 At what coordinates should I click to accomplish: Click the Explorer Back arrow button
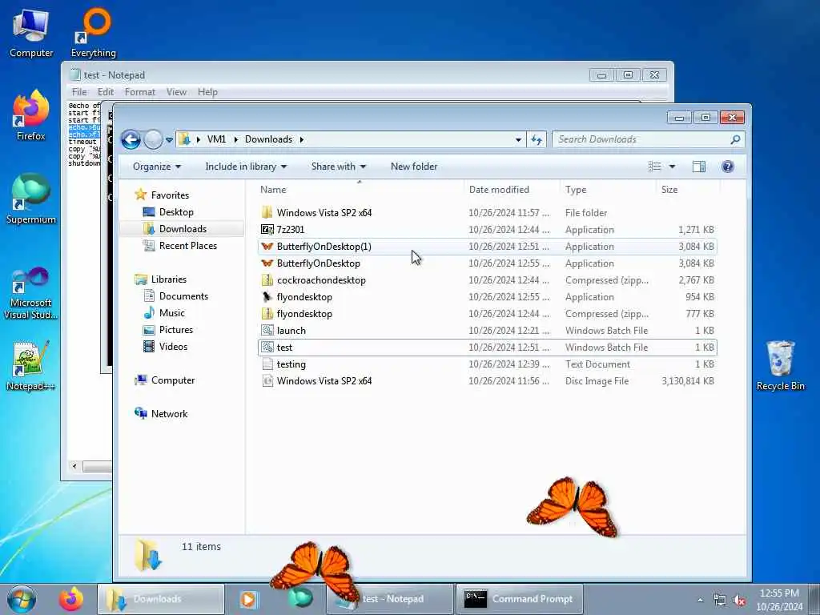pyautogui.click(x=131, y=139)
